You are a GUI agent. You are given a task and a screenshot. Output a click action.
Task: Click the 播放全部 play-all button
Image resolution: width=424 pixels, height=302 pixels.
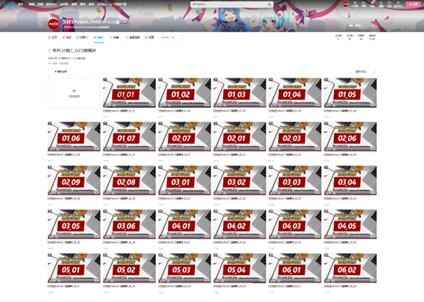pyautogui.click(x=61, y=71)
